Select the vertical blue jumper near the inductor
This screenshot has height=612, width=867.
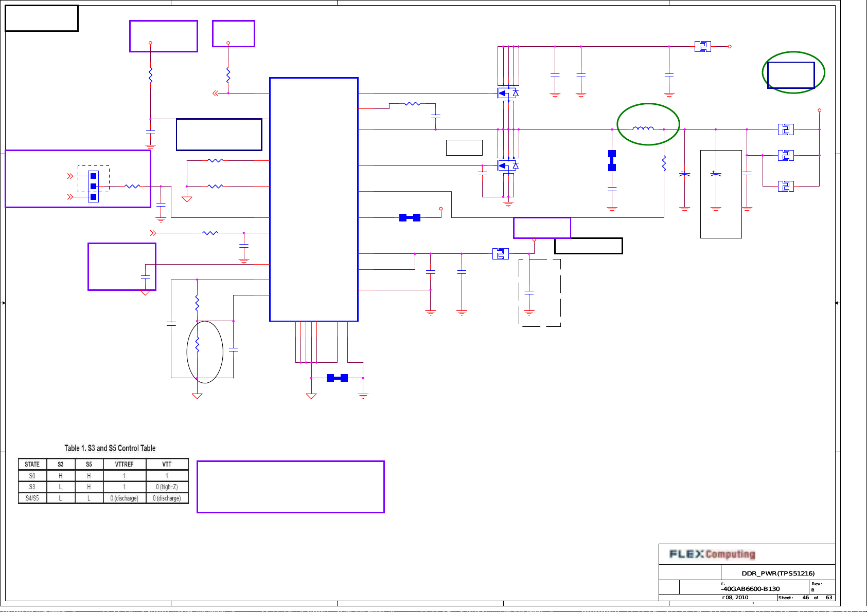[612, 160]
